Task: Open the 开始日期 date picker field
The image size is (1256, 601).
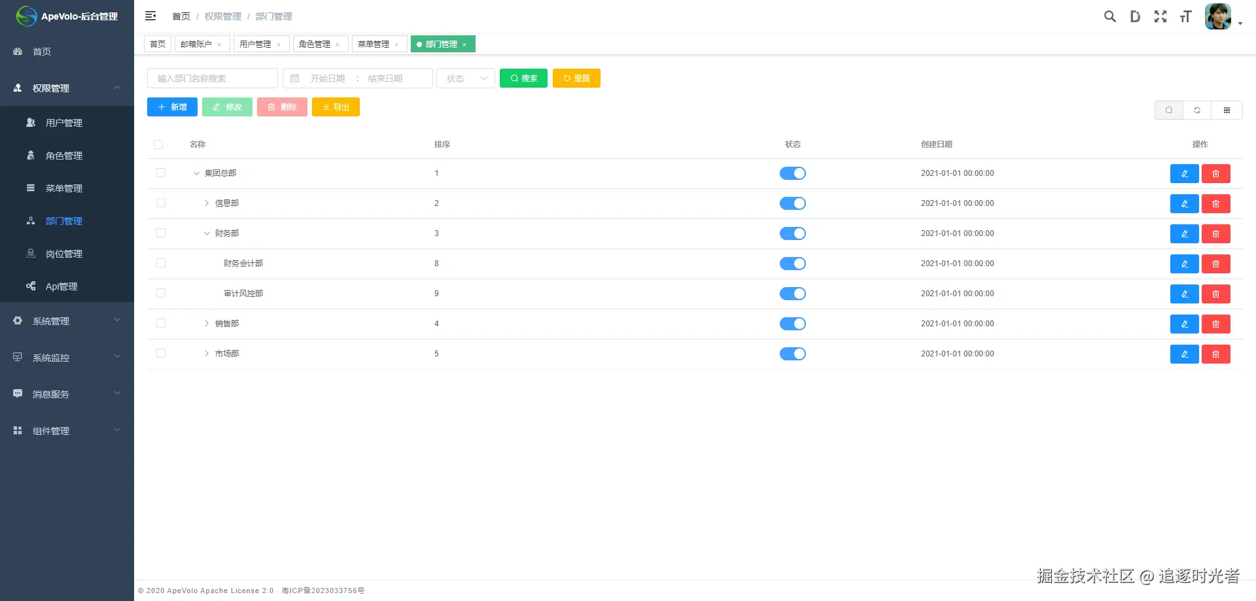Action: point(327,78)
